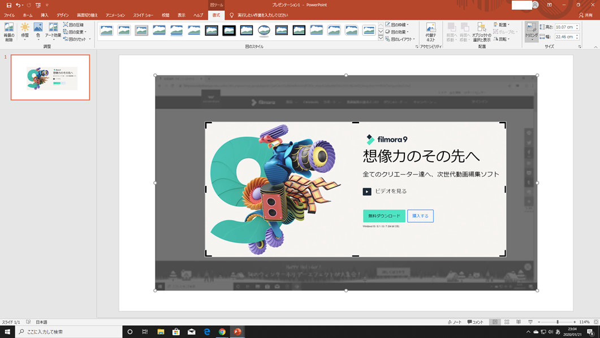The width and height of the screenshot is (600, 338).
Task: Switch to the デザイン tab
Action: pos(63,15)
